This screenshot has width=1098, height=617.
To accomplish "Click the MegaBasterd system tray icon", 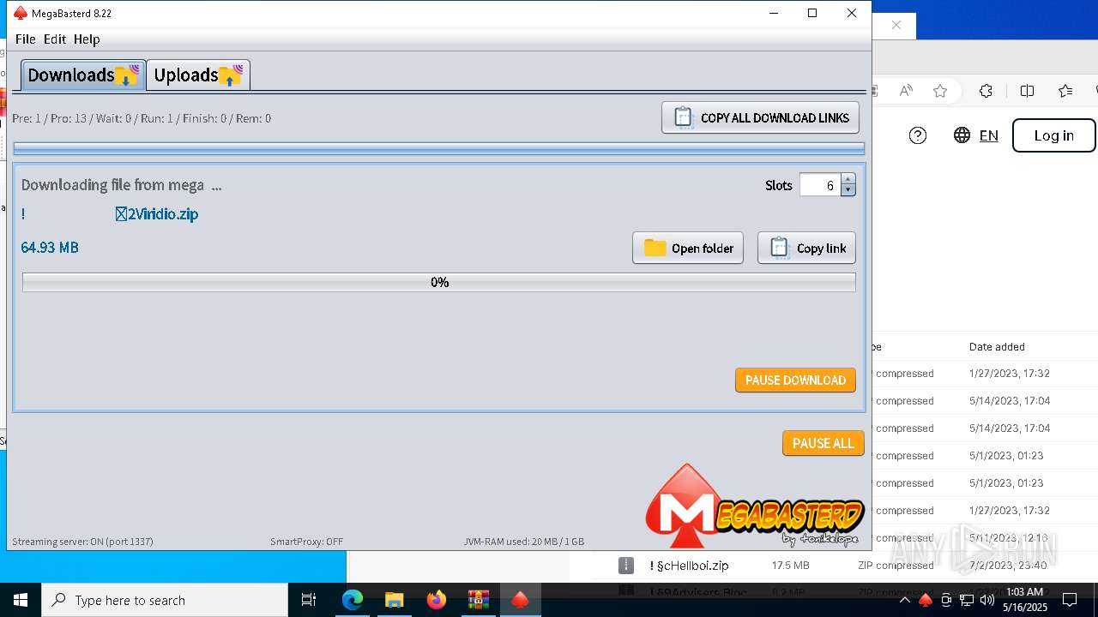I will tap(925, 600).
